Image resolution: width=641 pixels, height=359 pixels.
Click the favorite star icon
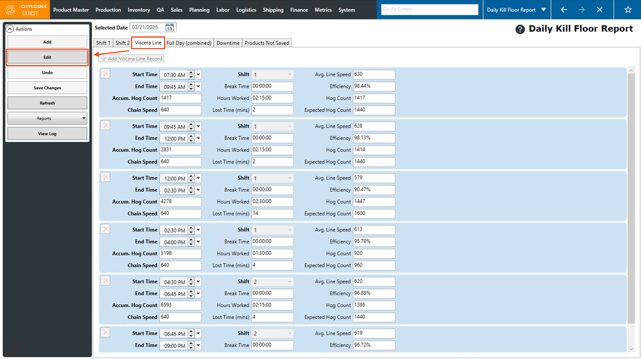pyautogui.click(x=627, y=10)
